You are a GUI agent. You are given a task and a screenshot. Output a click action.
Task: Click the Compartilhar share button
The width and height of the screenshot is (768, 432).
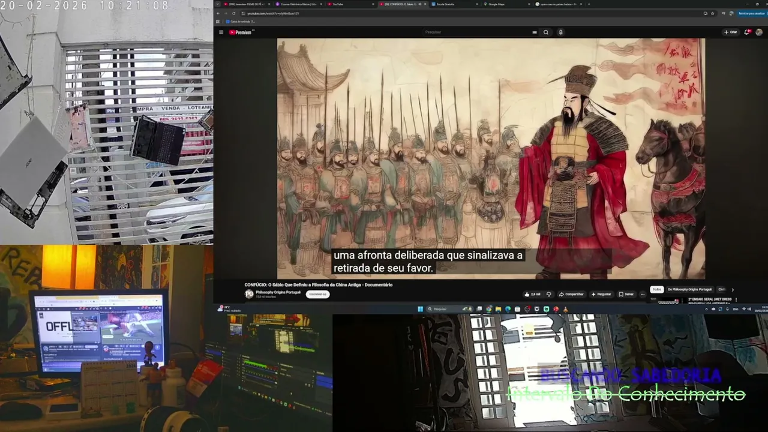pos(571,294)
